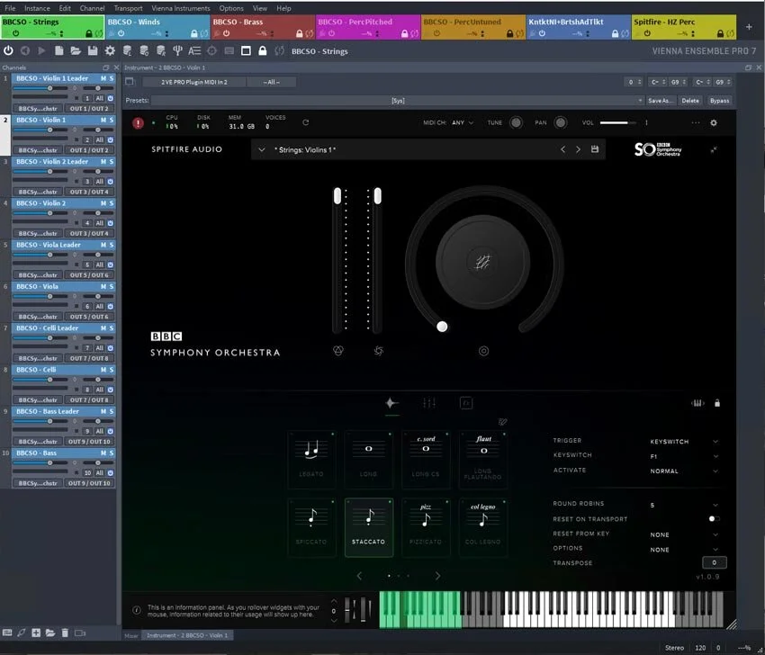This screenshot has height=655, width=765.
Task: Open the Instance menu
Action: pos(37,8)
